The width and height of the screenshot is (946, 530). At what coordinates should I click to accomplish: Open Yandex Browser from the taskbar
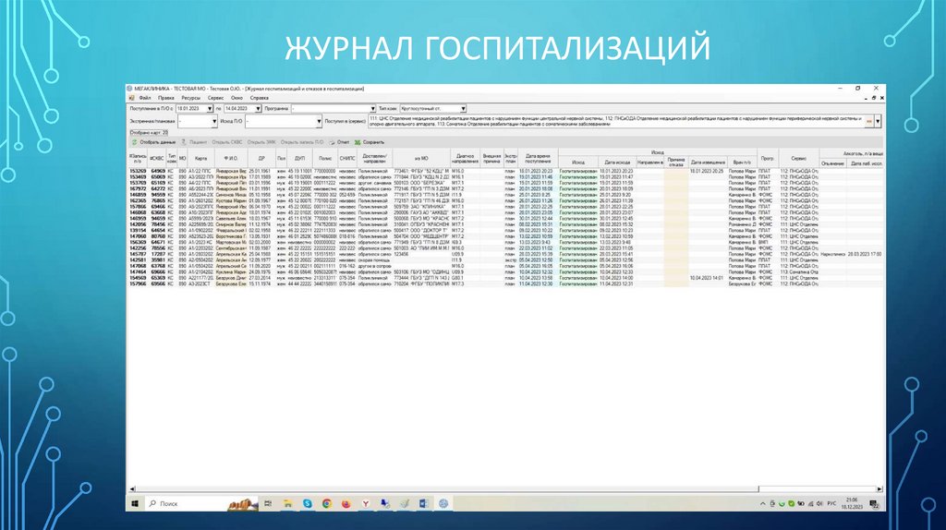tap(366, 503)
